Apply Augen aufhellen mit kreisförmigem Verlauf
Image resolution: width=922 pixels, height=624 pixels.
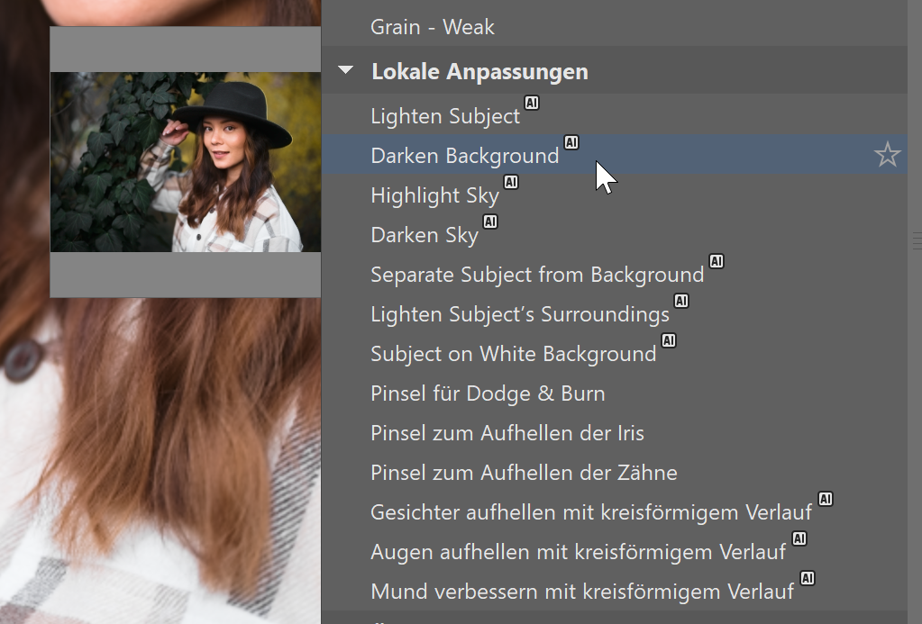pyautogui.click(x=578, y=552)
